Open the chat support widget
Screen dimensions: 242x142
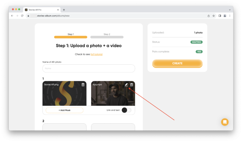(225, 122)
